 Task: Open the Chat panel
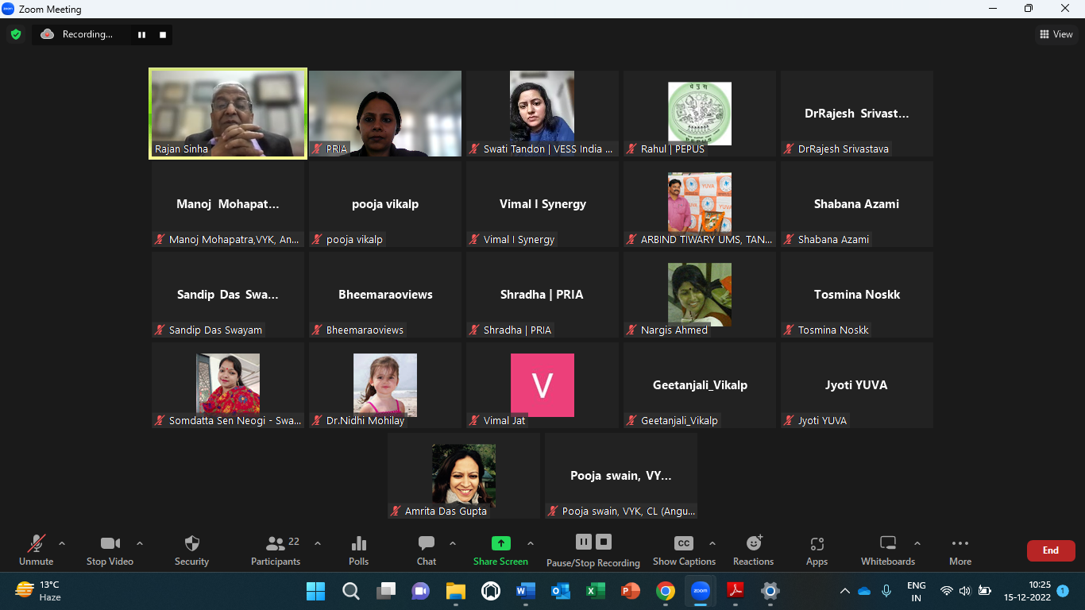coord(427,550)
